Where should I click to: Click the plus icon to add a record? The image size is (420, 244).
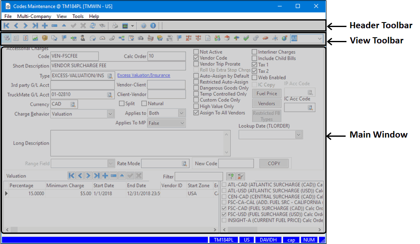pos(45,26)
